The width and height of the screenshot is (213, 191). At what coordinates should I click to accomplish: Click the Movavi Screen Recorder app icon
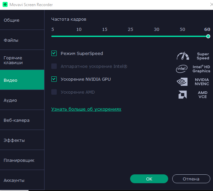click(x=5, y=4)
